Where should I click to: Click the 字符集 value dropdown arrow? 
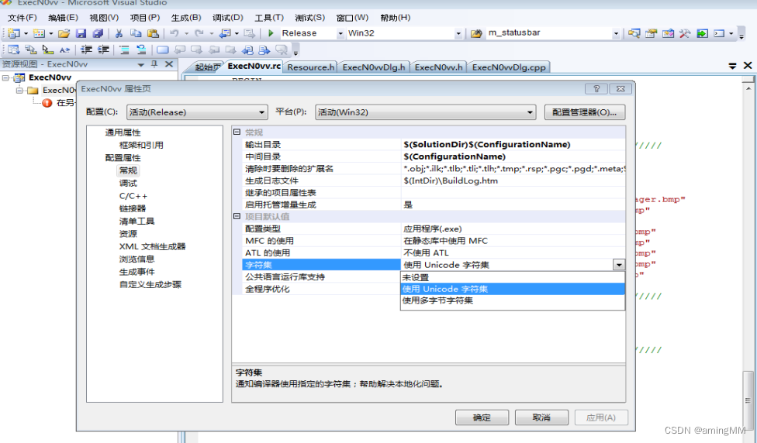click(x=619, y=265)
